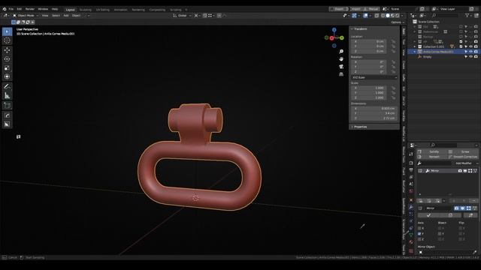Open the Material properties tab icon
481x270 pixels.
click(x=411, y=242)
